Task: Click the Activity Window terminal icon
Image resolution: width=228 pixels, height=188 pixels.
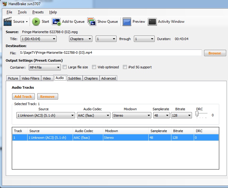Action: pyautogui.click(x=152, y=22)
